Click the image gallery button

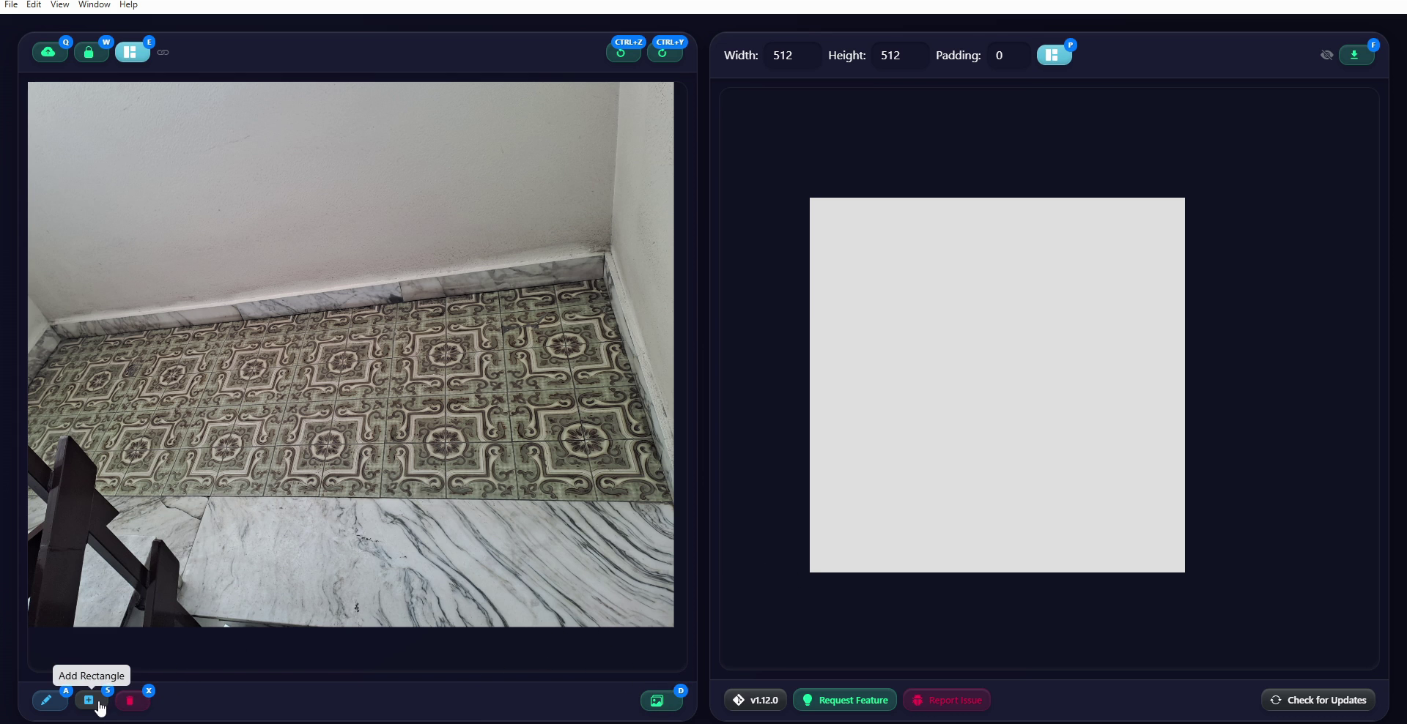659,701
